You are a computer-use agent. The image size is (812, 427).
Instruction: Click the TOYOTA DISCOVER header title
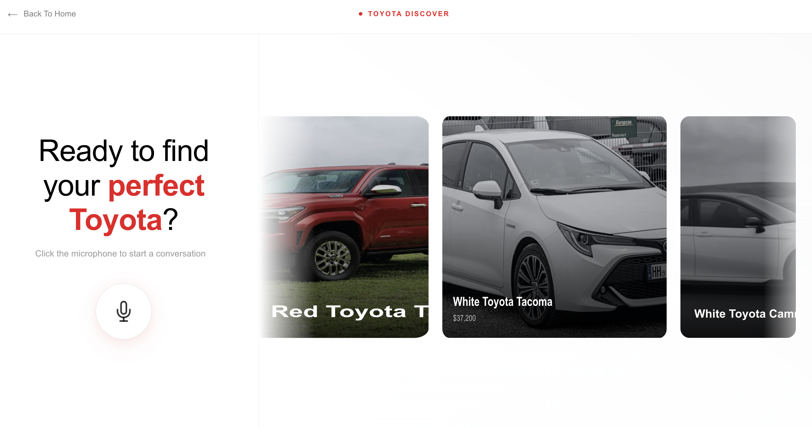(x=408, y=14)
